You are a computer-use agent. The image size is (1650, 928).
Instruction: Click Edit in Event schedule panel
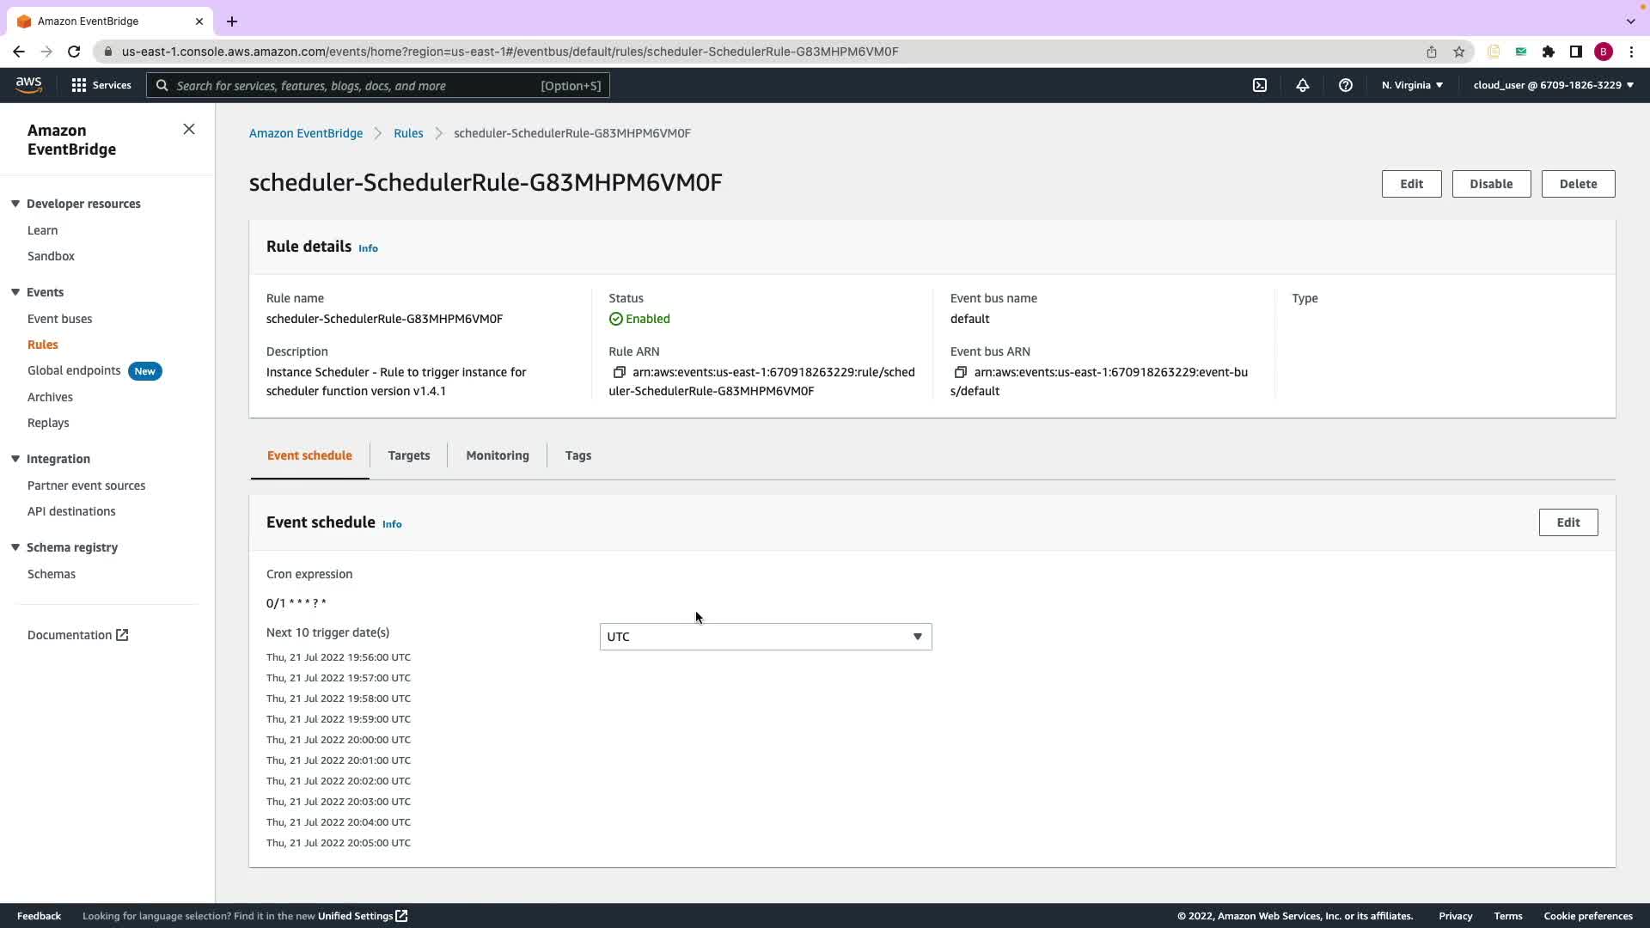(1567, 522)
